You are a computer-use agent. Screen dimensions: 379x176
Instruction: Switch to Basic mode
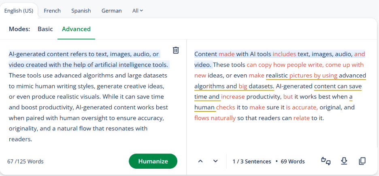(45, 29)
